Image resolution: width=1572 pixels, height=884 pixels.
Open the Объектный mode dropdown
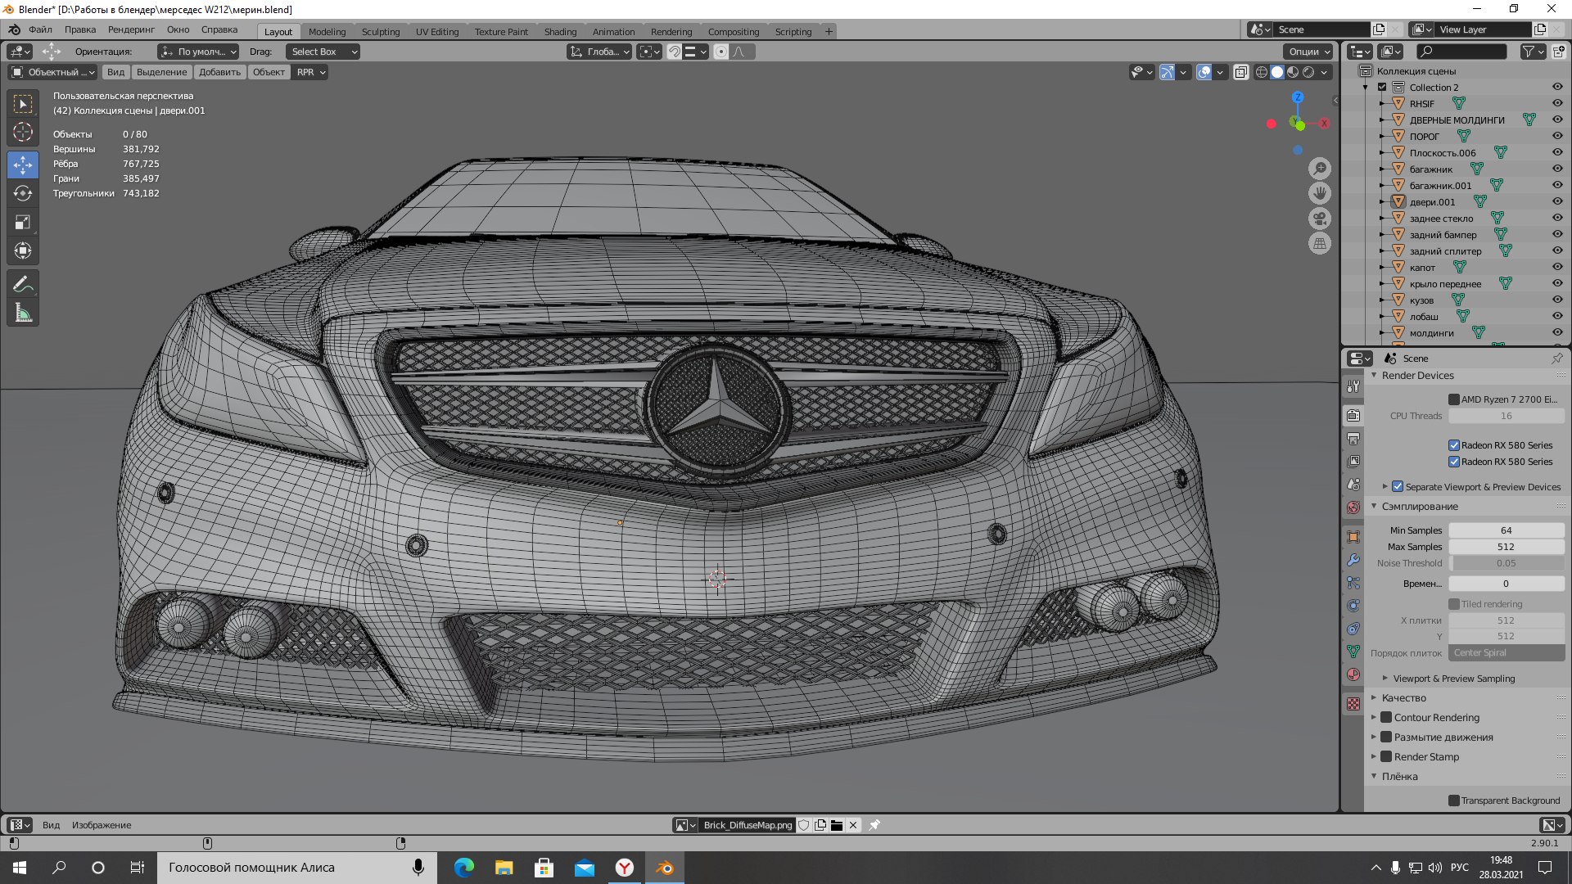tap(52, 72)
